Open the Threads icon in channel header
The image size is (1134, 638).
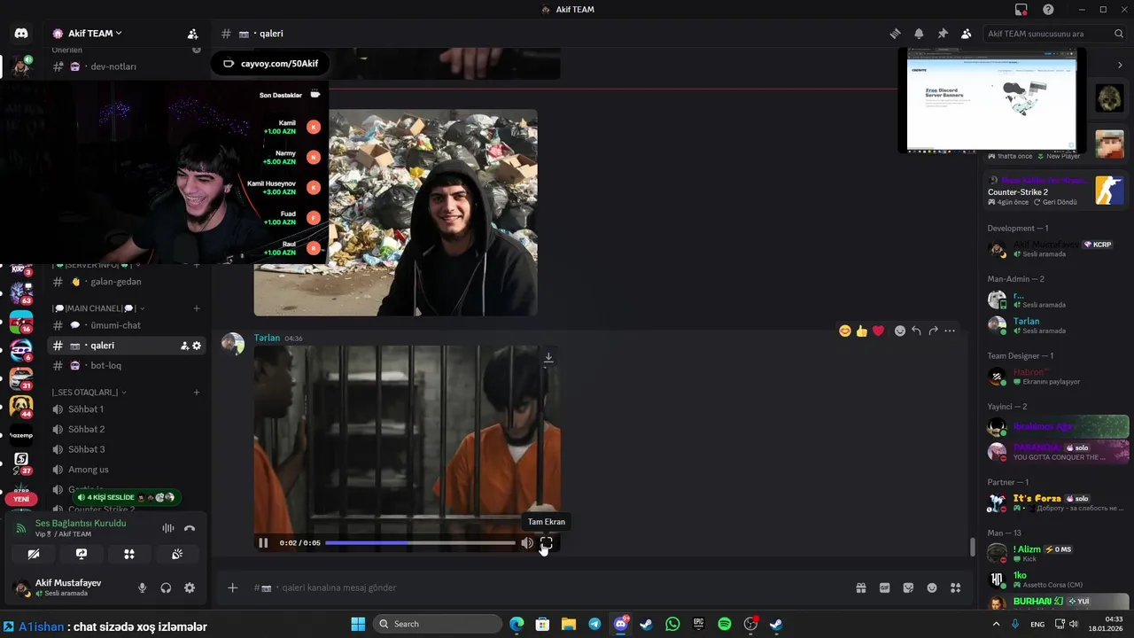tap(895, 34)
